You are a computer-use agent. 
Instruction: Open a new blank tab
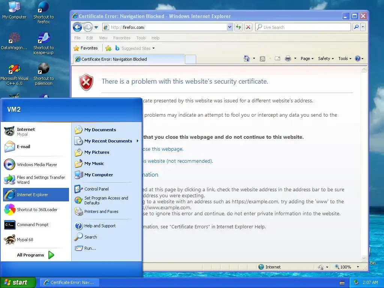(x=190, y=59)
